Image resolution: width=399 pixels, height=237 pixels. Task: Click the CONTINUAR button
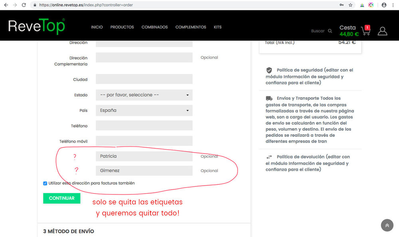click(61, 198)
